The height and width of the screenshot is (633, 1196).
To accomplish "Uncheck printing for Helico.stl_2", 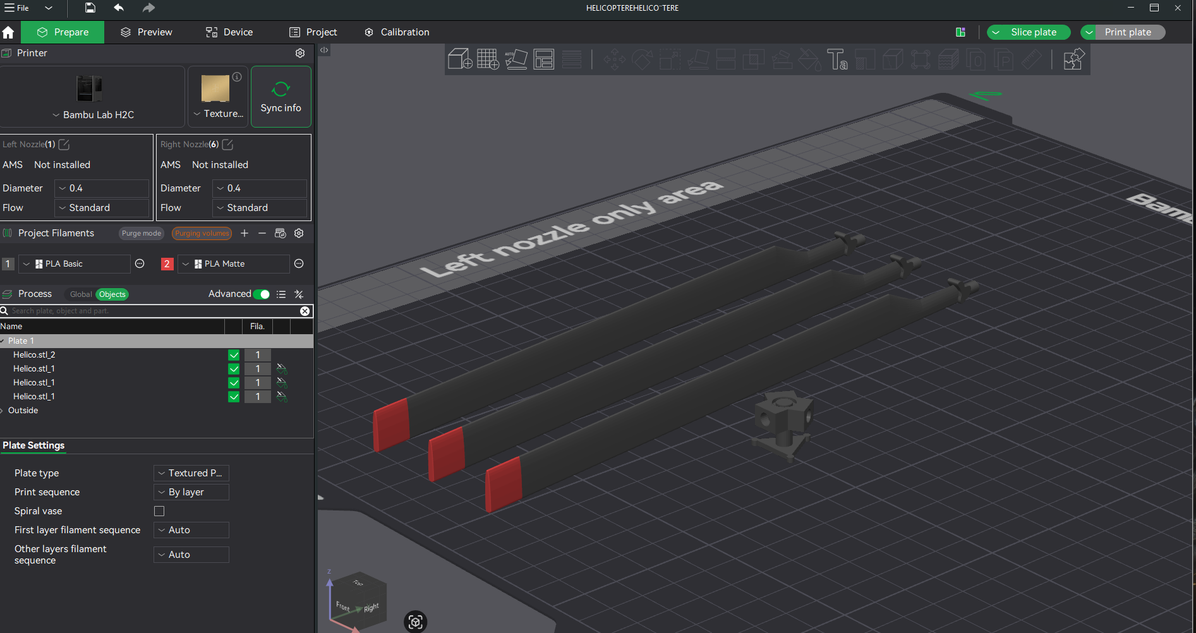I will click(x=234, y=354).
